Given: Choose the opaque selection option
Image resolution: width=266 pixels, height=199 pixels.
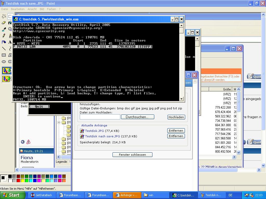Looking at the screenshot, I should [7, 70].
